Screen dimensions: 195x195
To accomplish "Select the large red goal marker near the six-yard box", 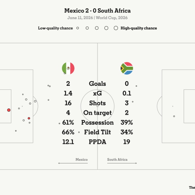I will (9, 110).
